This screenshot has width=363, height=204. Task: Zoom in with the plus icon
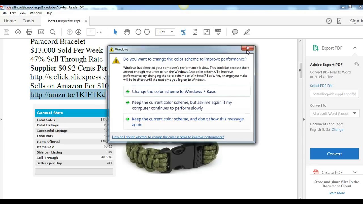[x=147, y=32]
